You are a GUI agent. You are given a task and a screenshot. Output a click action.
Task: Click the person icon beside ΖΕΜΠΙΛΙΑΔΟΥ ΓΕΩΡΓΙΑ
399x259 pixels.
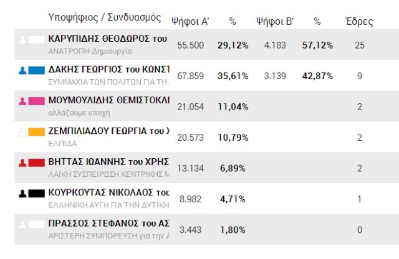tap(23, 131)
